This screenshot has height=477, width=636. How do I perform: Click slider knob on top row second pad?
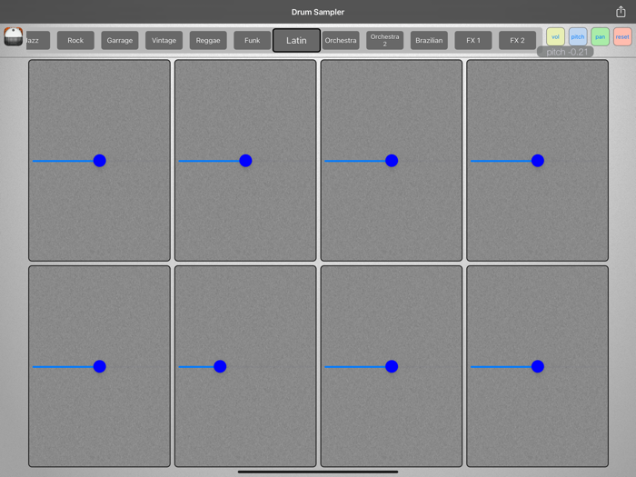pyautogui.click(x=245, y=161)
